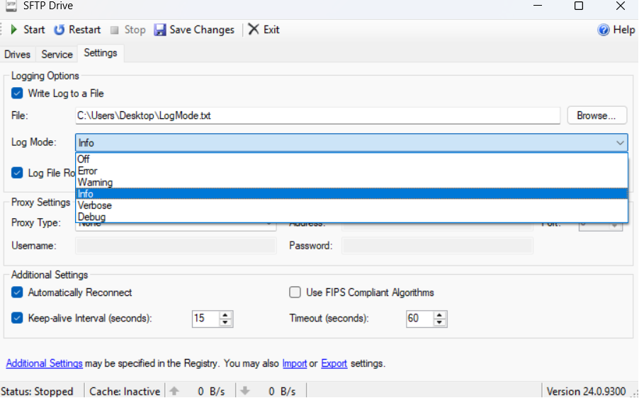
Task: Choose Debug in Log Mode list
Action: pos(351,217)
